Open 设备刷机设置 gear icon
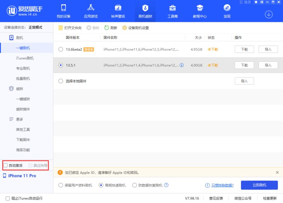Screen dimensions: 283x203 [125, 28]
